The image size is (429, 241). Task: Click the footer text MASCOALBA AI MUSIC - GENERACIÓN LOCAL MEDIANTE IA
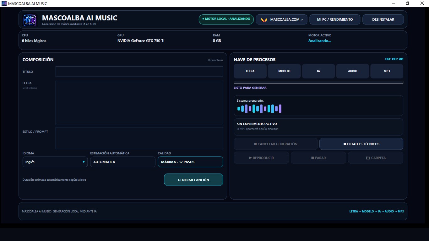point(59,212)
